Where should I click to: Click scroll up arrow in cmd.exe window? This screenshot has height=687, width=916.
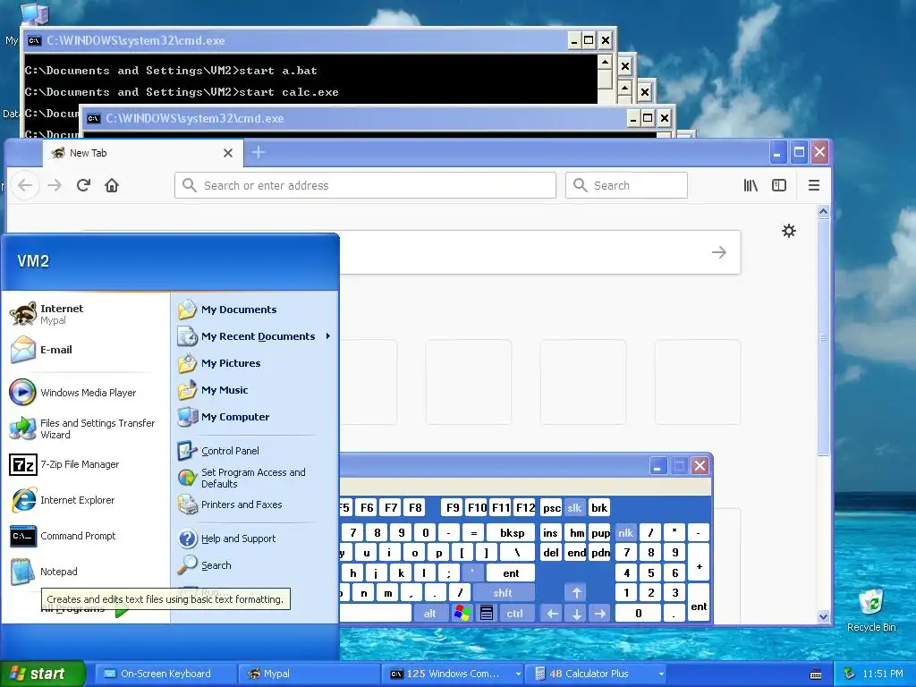tap(605, 62)
